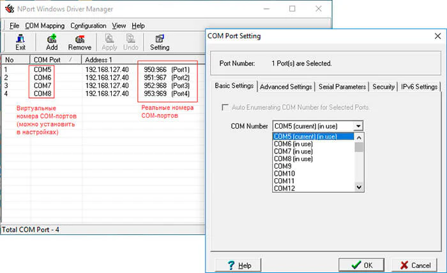This screenshot has width=447, height=273.
Task: Select COM7 (in use) in list
Action: click(314, 151)
